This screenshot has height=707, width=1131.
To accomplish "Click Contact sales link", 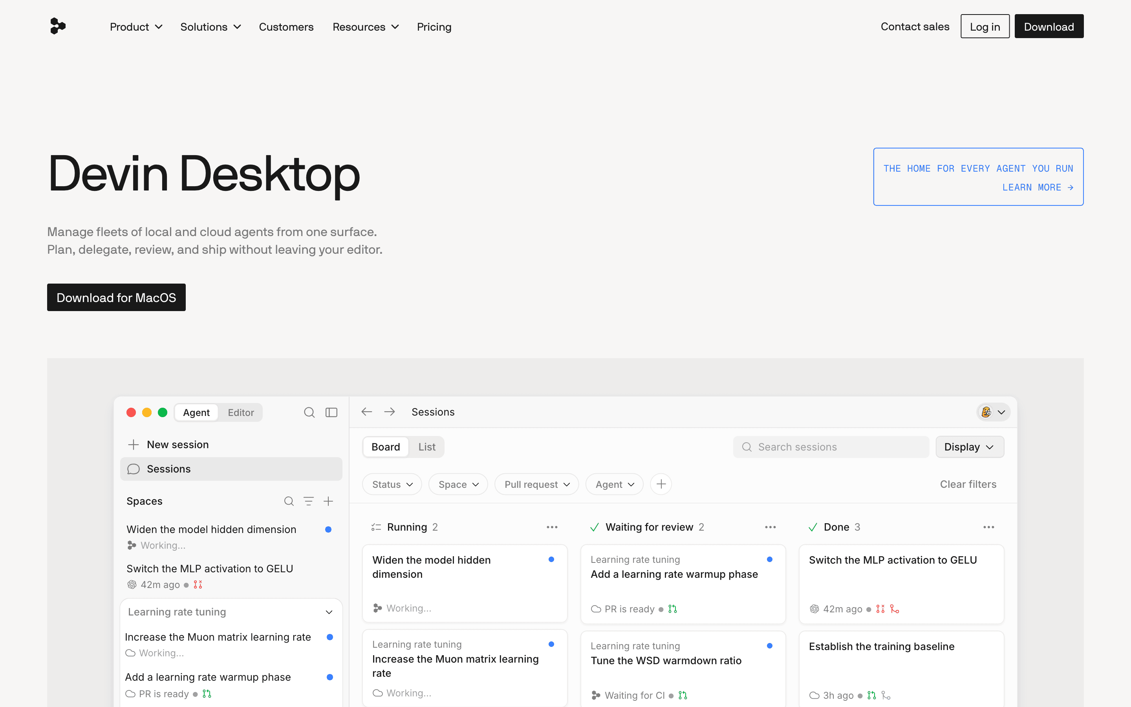I will click(x=915, y=27).
